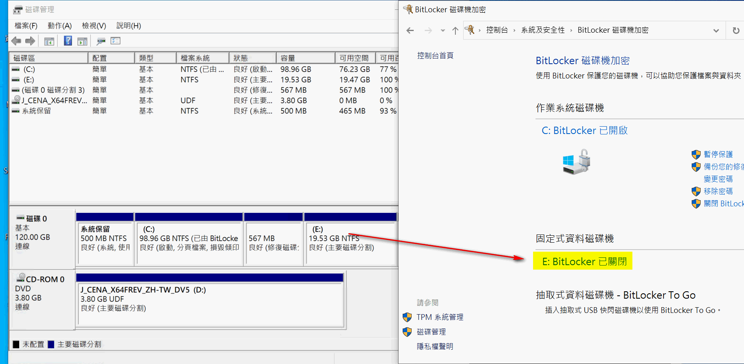Click the 98.96 GB capacity cell
The height and width of the screenshot is (364, 744).
[296, 69]
